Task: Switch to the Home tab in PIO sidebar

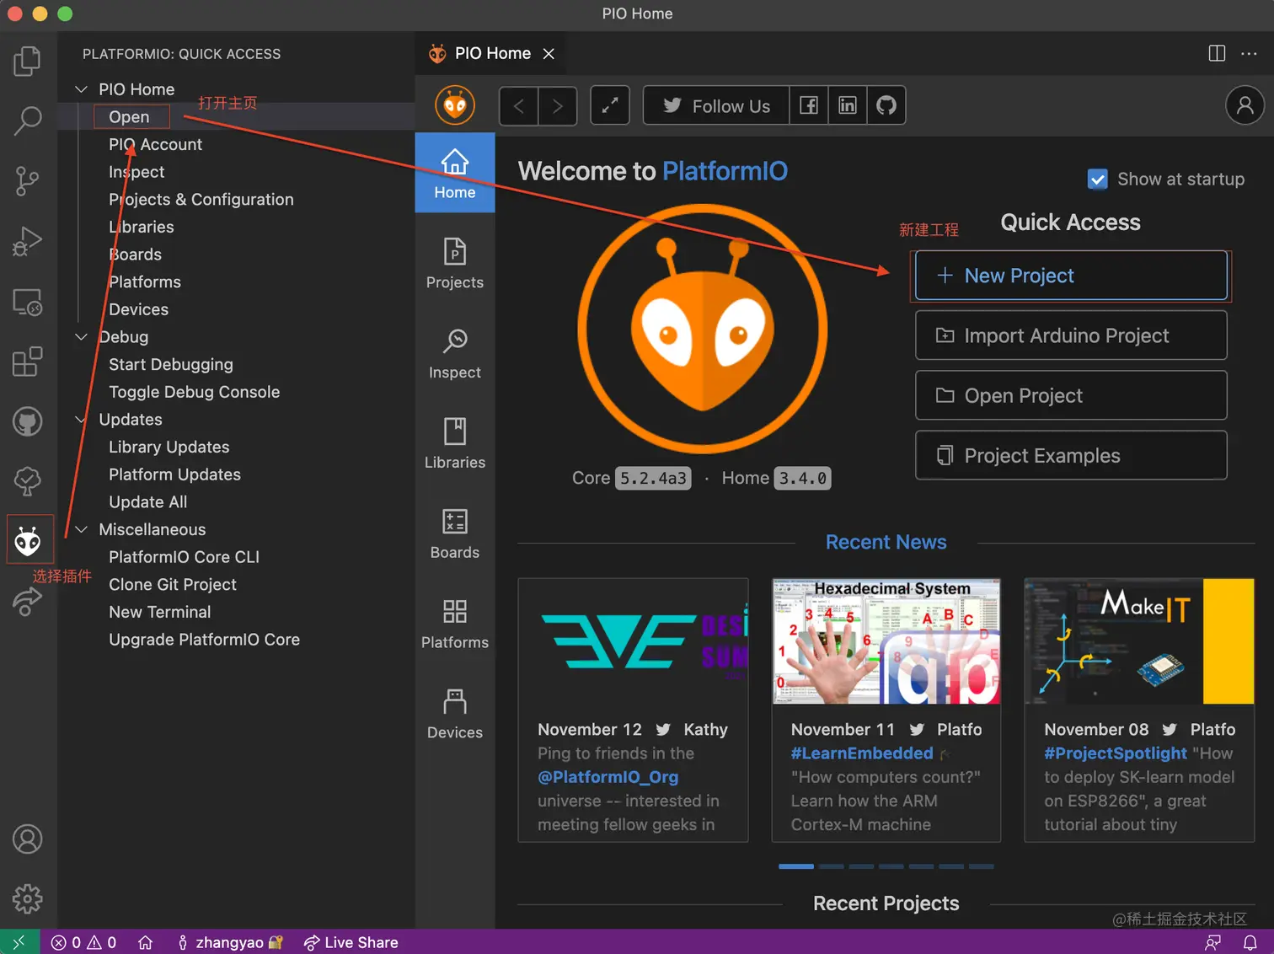Action: [x=455, y=173]
